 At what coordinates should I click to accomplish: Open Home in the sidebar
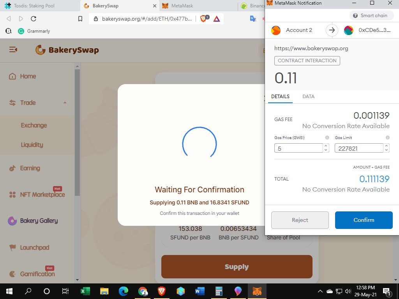pyautogui.click(x=22, y=76)
